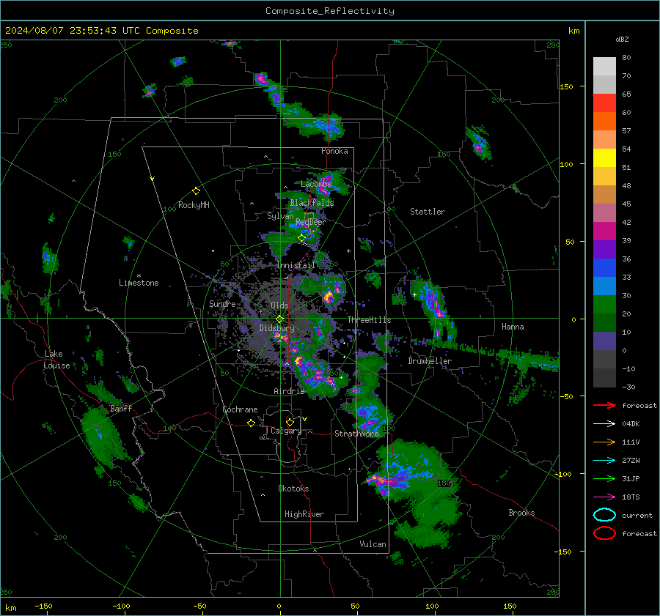Click the Brooks town label
Image resolution: width=660 pixels, height=616 pixels.
[521, 513]
